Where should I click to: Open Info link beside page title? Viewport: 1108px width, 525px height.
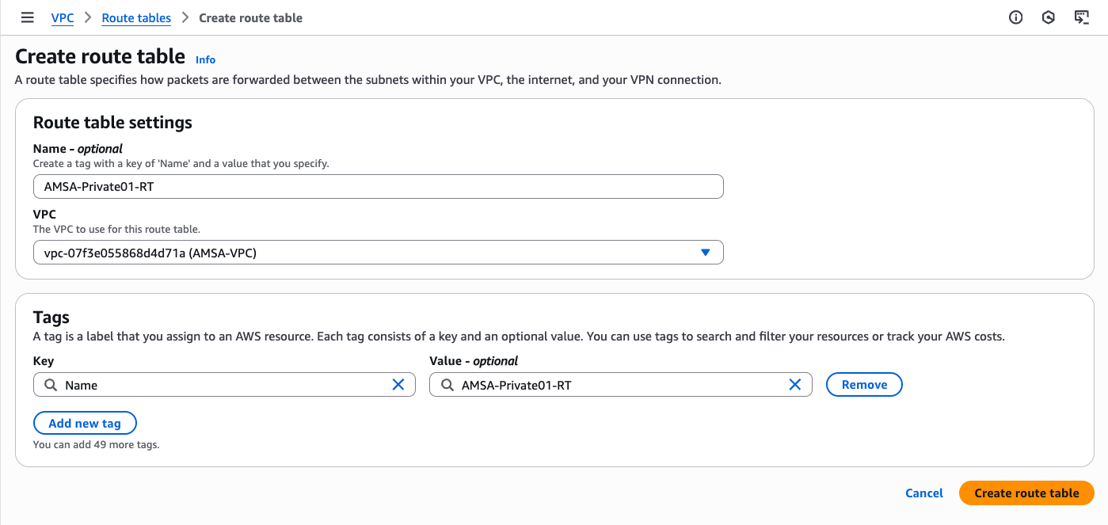point(205,59)
